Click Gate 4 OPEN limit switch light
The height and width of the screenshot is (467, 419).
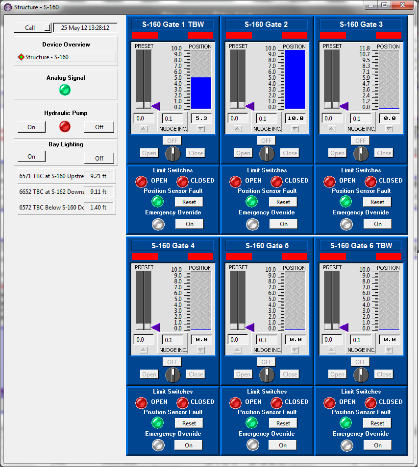[141, 403]
